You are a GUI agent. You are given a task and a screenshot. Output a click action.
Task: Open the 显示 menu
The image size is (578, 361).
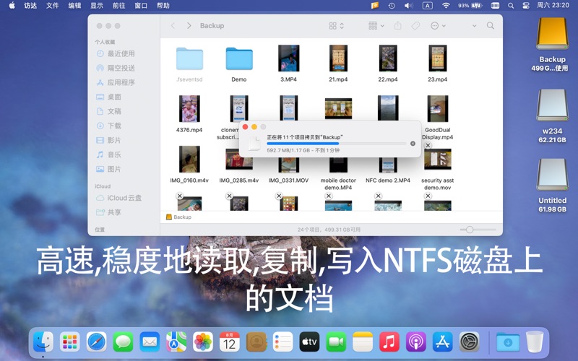[x=97, y=6]
